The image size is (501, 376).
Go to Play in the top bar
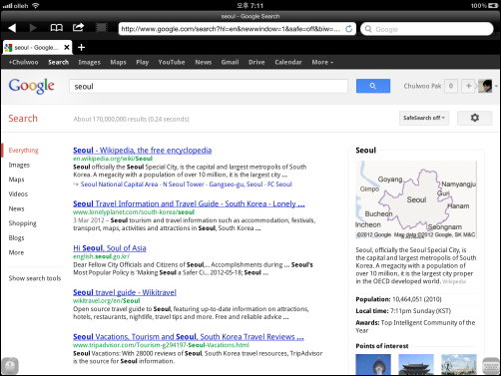[x=142, y=62]
